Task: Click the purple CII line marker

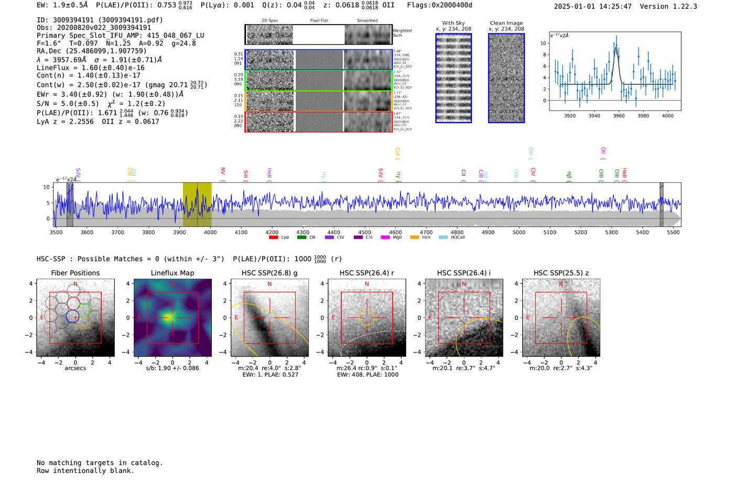Action: 463,176
